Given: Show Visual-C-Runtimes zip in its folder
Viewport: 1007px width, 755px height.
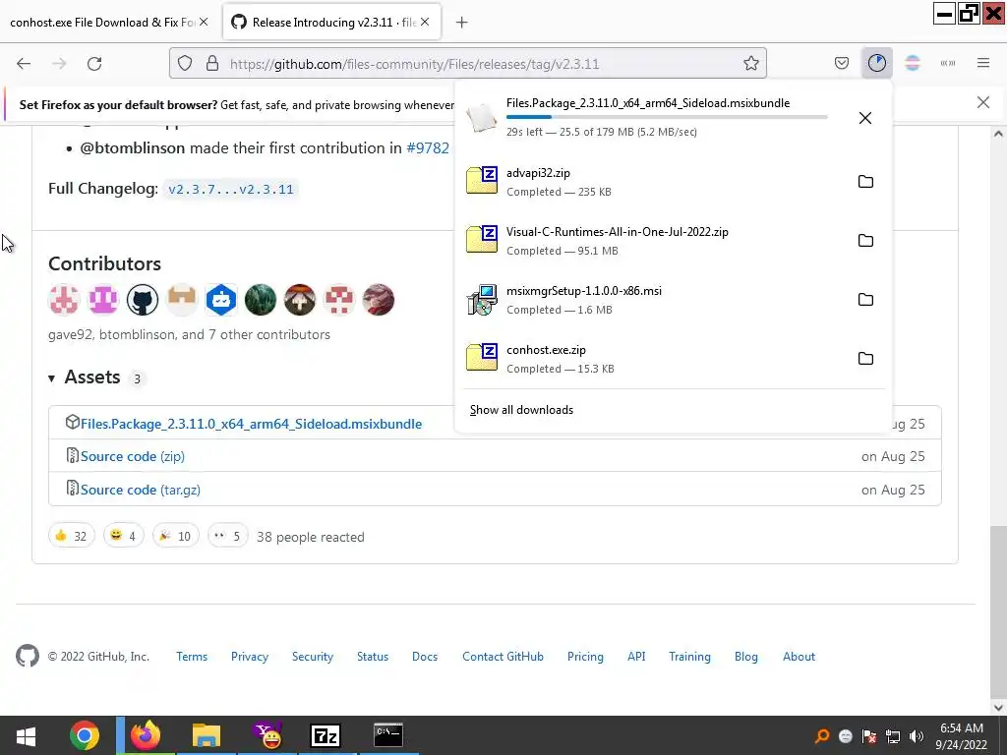Looking at the screenshot, I should tap(865, 241).
